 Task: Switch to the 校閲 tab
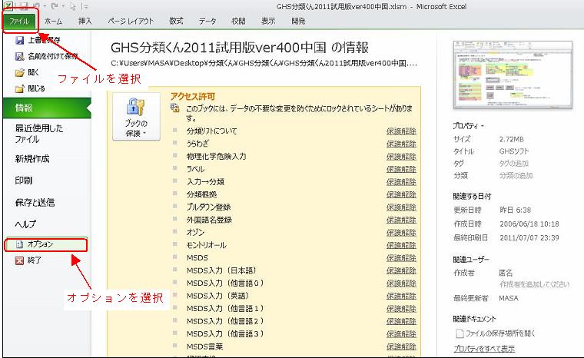coord(238,22)
